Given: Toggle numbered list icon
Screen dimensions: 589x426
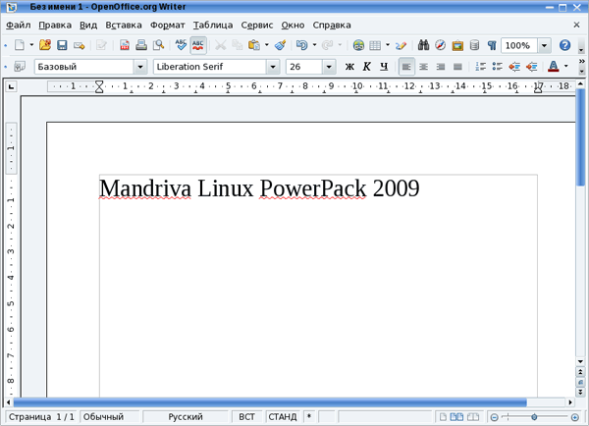Looking at the screenshot, I should (x=480, y=67).
